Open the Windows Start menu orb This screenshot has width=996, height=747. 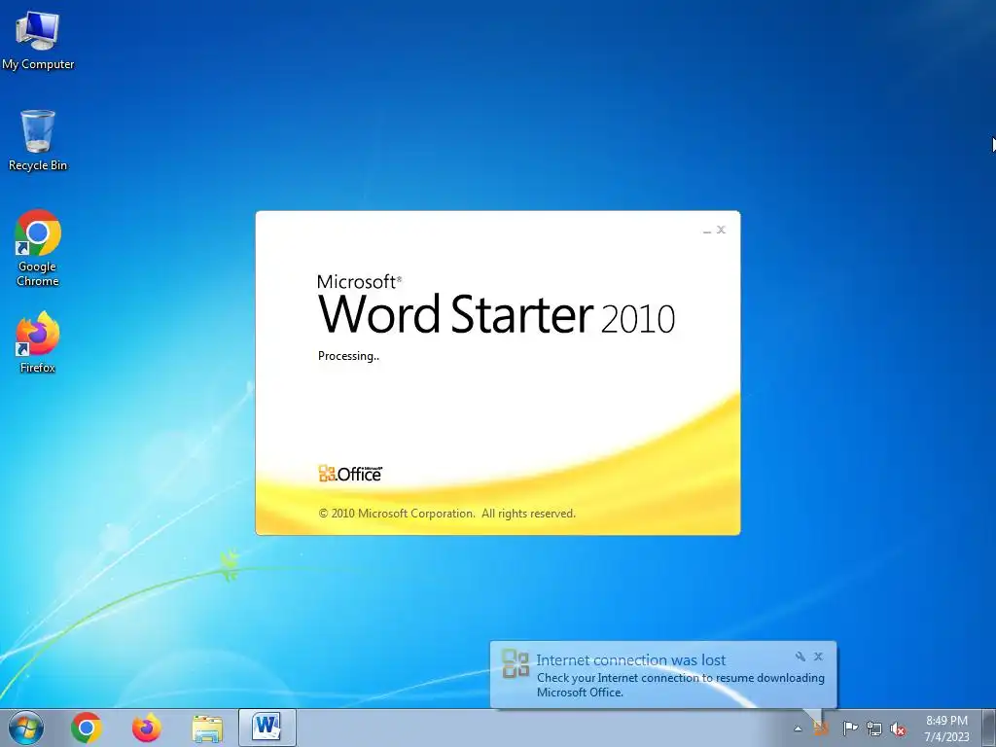click(26, 728)
